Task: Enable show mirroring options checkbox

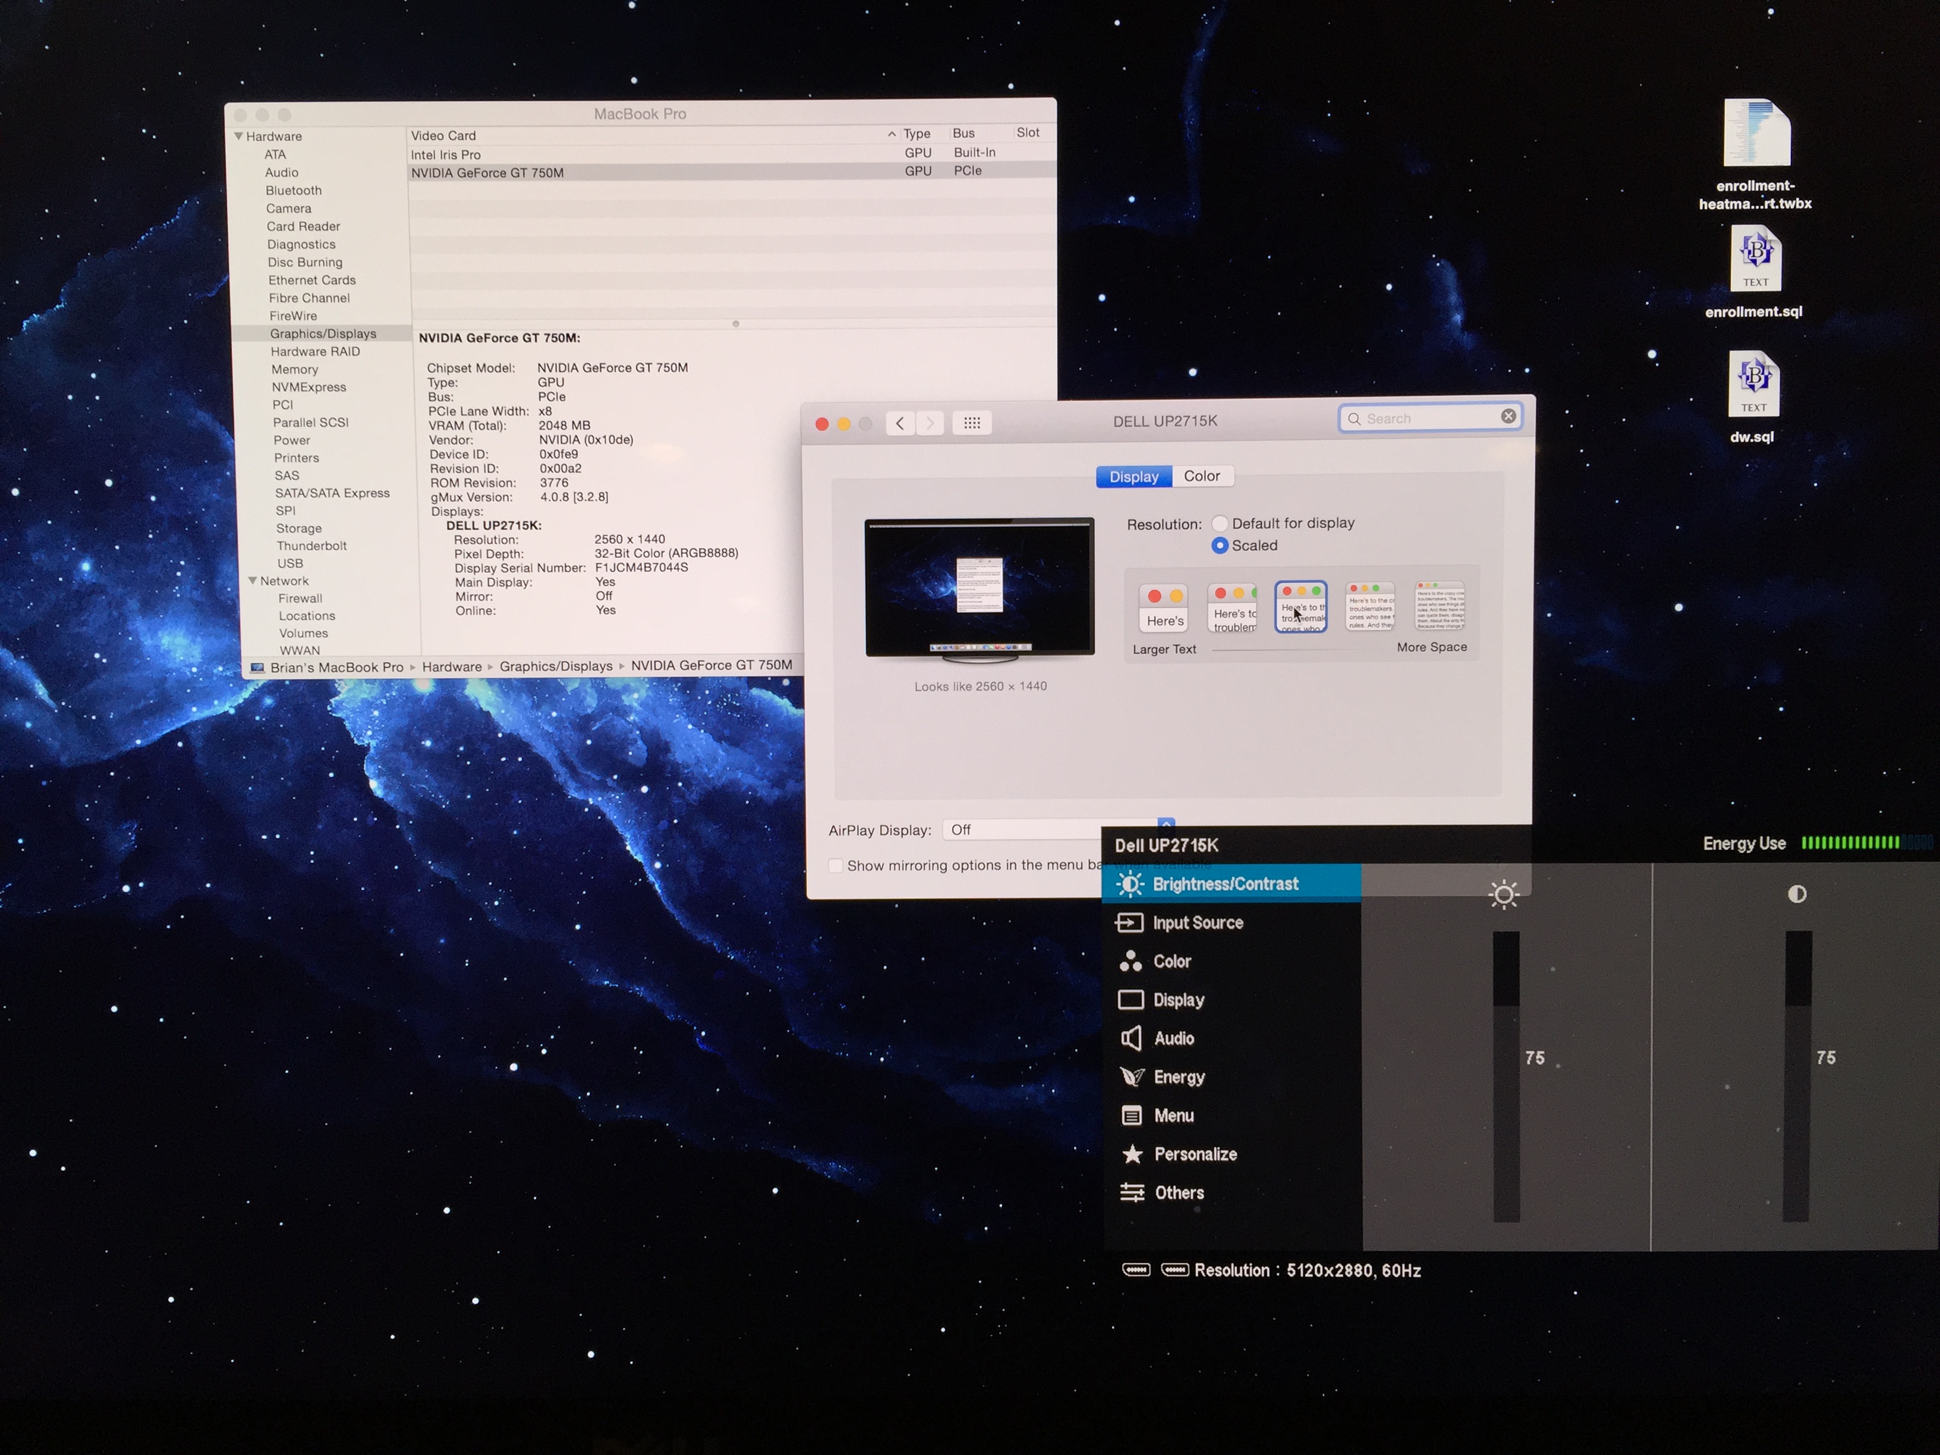Action: [x=836, y=865]
